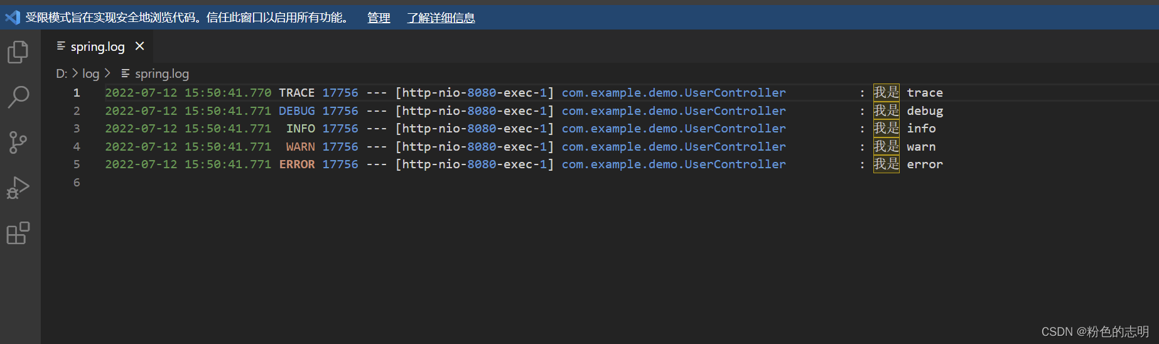The width and height of the screenshot is (1159, 344).
Task: Select the spring.log tab
Action: pos(97,46)
